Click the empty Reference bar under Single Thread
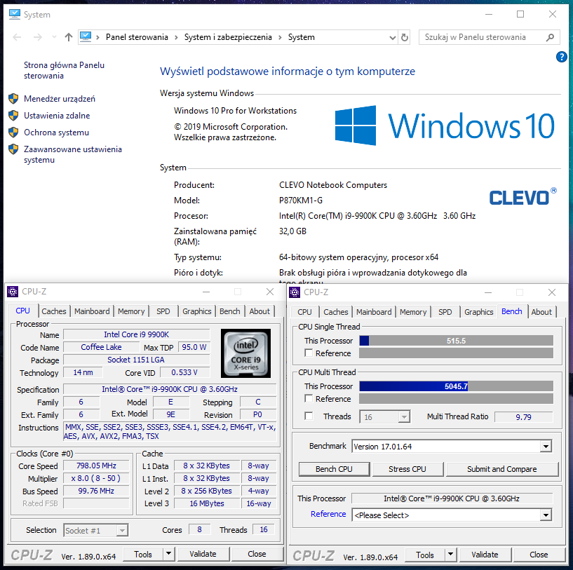 coord(456,353)
